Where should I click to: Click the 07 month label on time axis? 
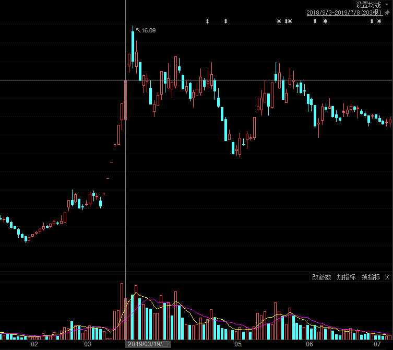click(377, 344)
